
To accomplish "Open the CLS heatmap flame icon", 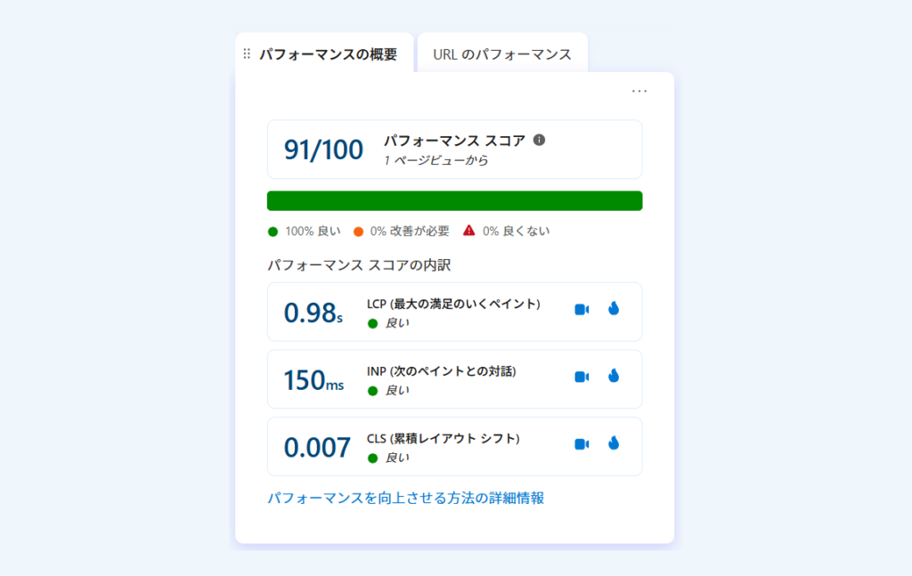I will click(613, 443).
